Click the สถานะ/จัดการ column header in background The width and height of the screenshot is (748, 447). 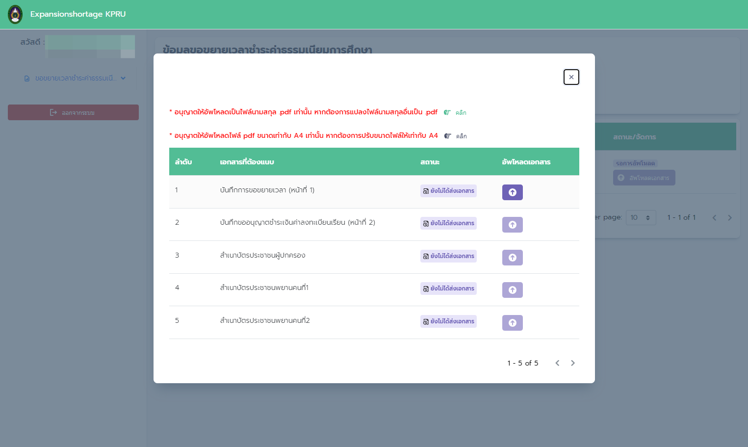635,137
